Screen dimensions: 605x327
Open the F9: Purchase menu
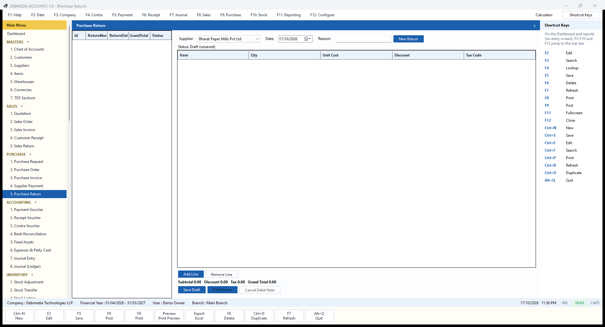231,15
